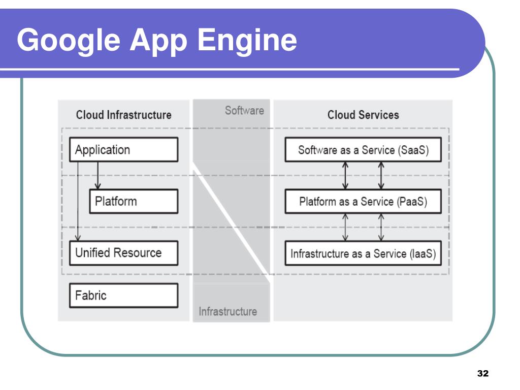Click right double arrow between SaaS and PaaS
The height and width of the screenshot is (390, 520).
pyautogui.click(x=381, y=175)
